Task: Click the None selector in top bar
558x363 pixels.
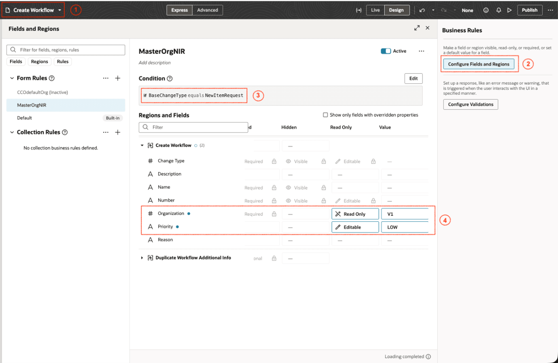Action: (x=467, y=11)
